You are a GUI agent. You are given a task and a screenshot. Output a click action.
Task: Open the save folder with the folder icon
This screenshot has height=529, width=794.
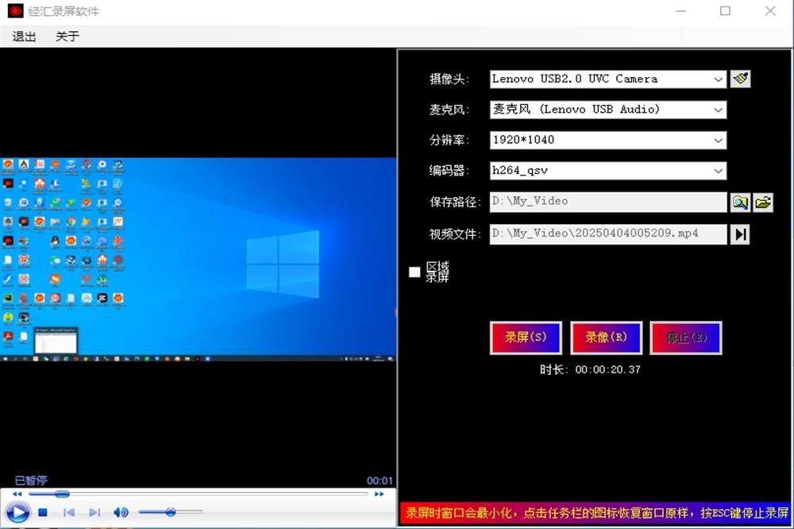click(x=762, y=203)
